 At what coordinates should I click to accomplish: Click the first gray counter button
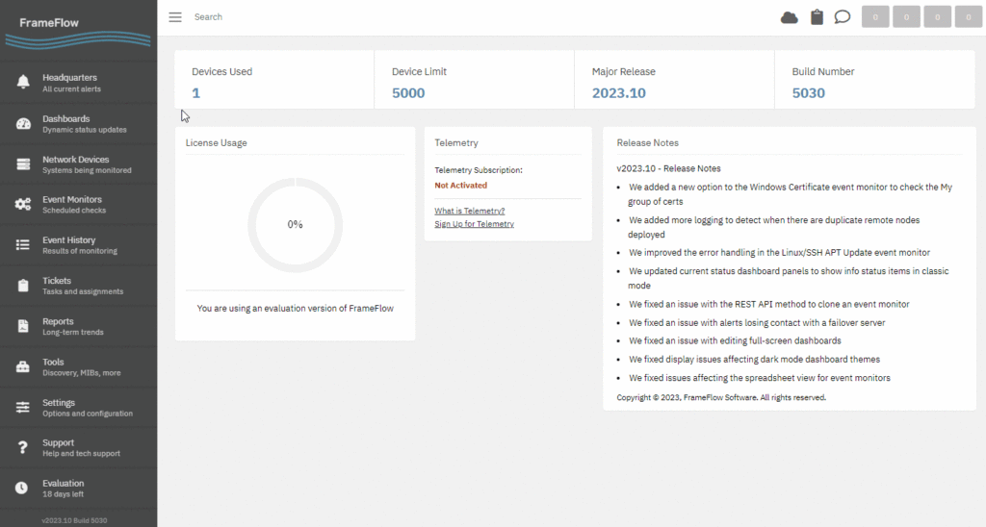(875, 17)
